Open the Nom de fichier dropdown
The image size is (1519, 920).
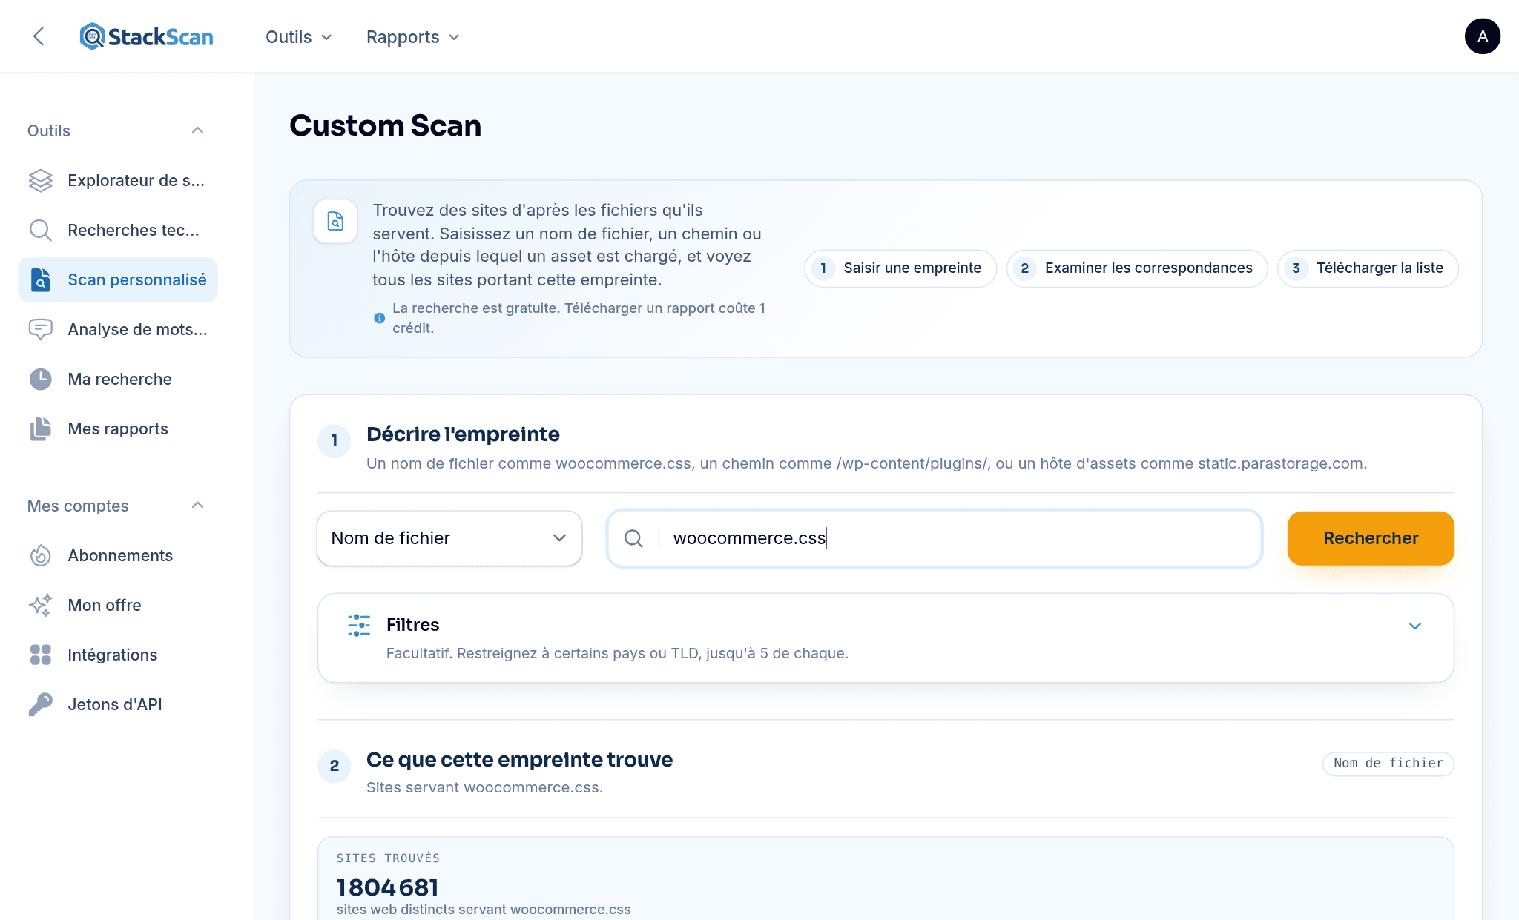click(449, 538)
